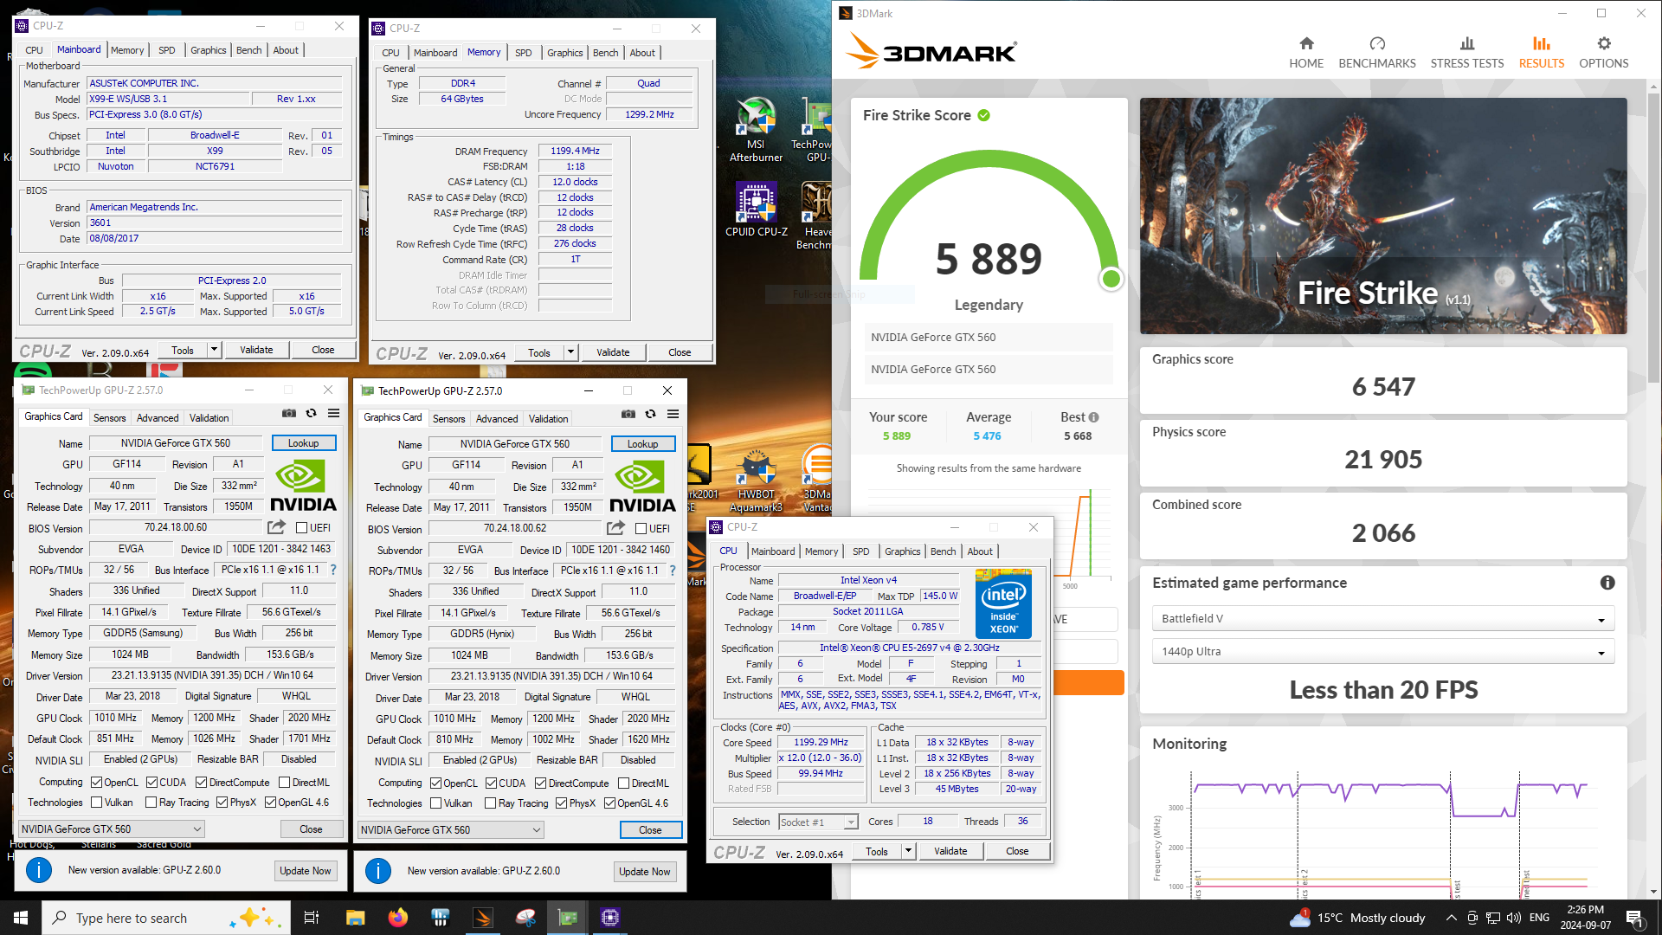Toggle Ray Tracing checkbox in right GPU-Z
Screen dimensions: 1662x935
491,803
